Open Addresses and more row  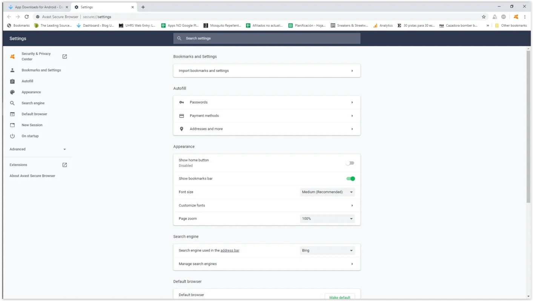(x=267, y=129)
